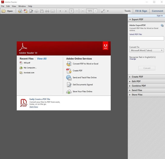Click the Open file folder icon
Screen dimensions: 165x159
coord(4,11)
